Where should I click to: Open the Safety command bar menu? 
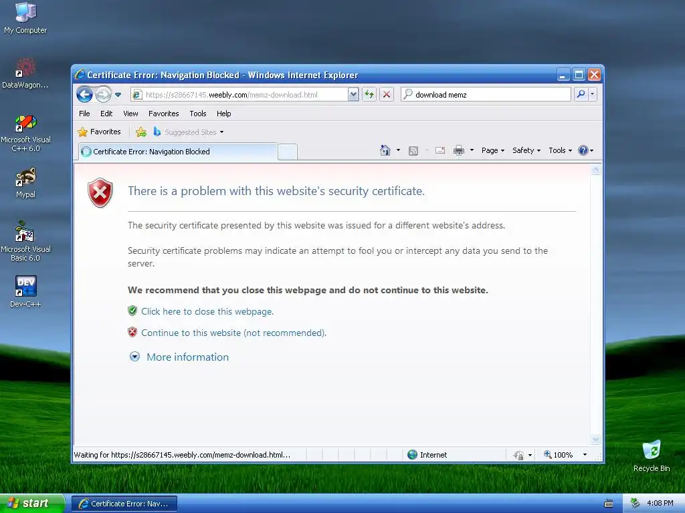click(526, 150)
